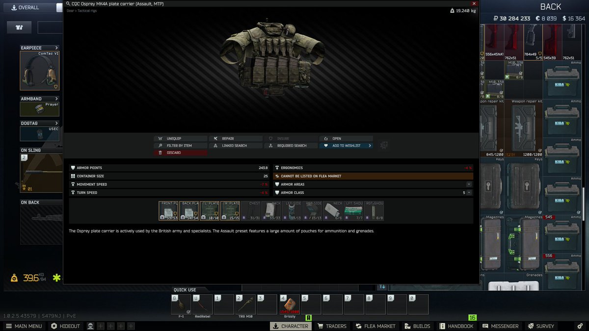Click the clothing shirt tab icon
Screen dimensions: 589x331
[19, 27]
